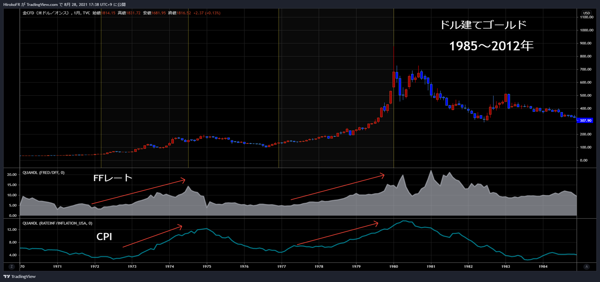Click the 12.00 label on CPI pane scale
600x282 pixels.
pyautogui.click(x=12, y=229)
